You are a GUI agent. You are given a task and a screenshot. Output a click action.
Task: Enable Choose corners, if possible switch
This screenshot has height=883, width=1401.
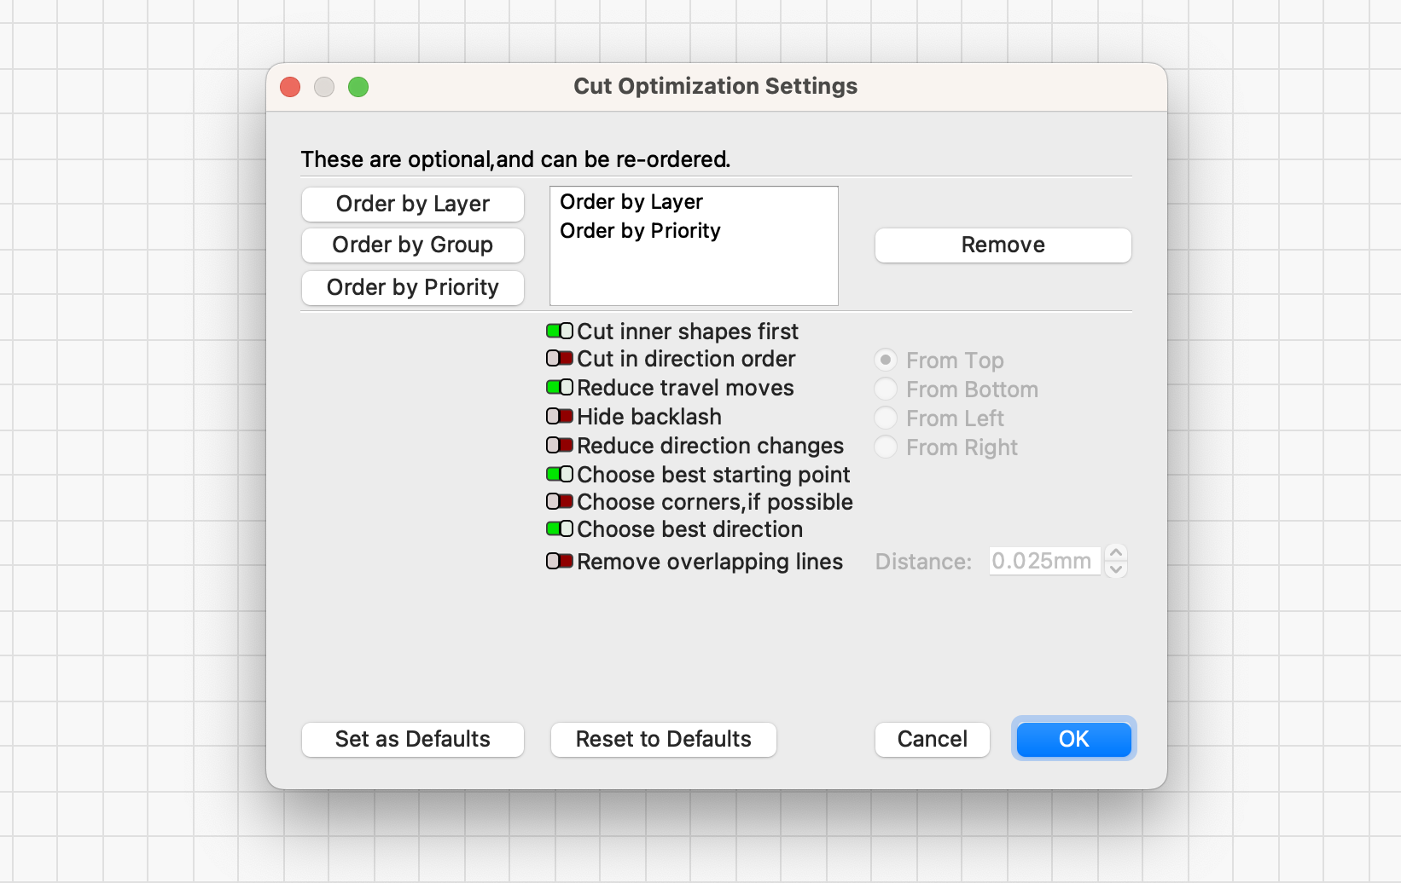[x=560, y=502]
